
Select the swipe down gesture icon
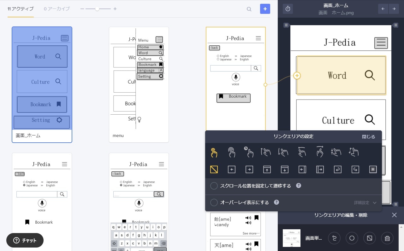coord(283,152)
